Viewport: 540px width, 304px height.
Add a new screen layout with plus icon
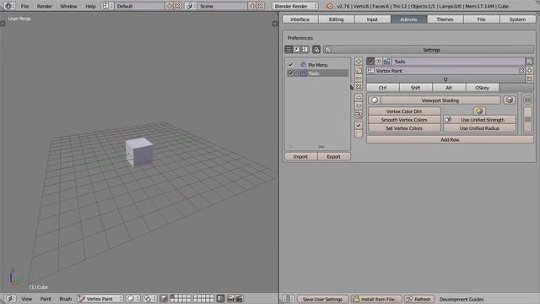click(169, 6)
